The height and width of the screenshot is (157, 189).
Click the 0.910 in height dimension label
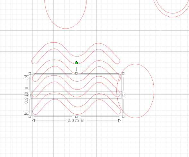(26, 95)
